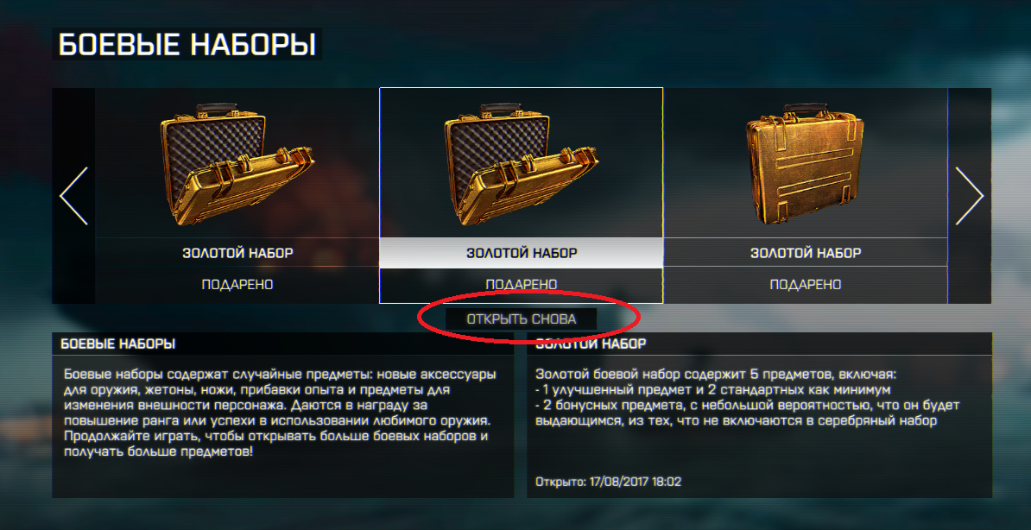Select the first open gold case image
The height and width of the screenshot is (530, 1031).
coord(237,162)
